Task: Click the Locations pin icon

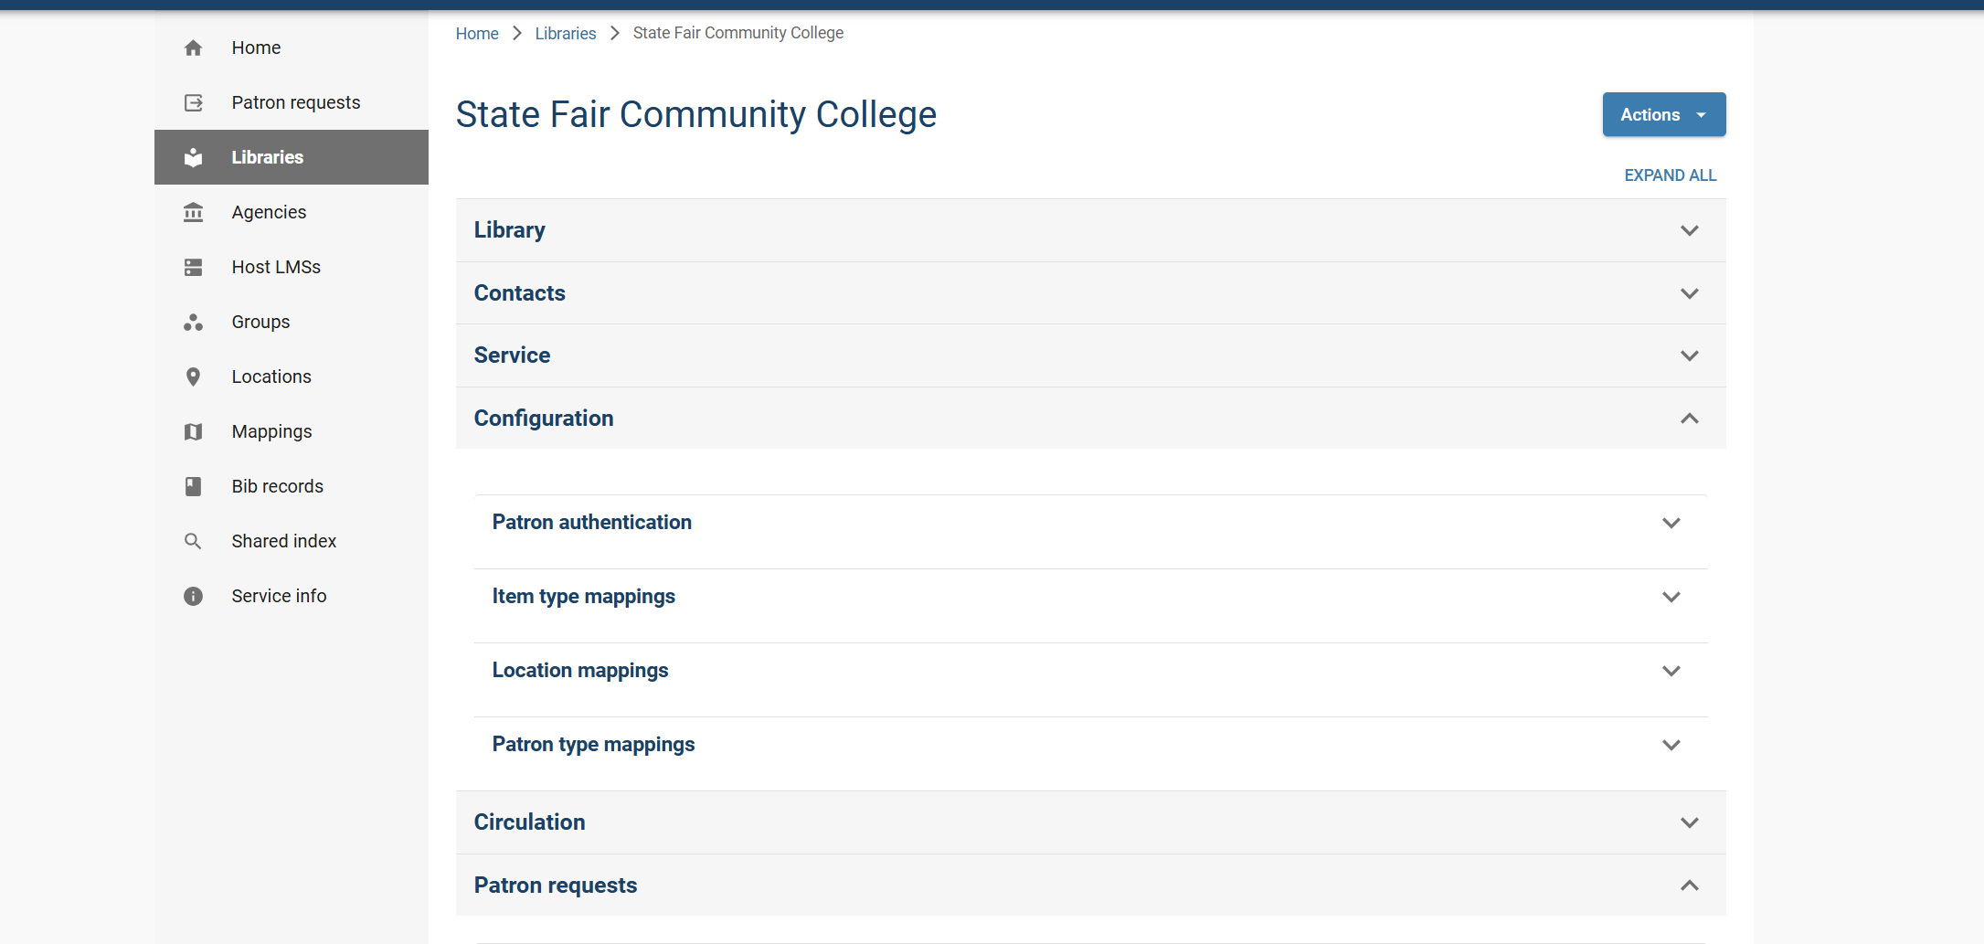Action: click(193, 377)
